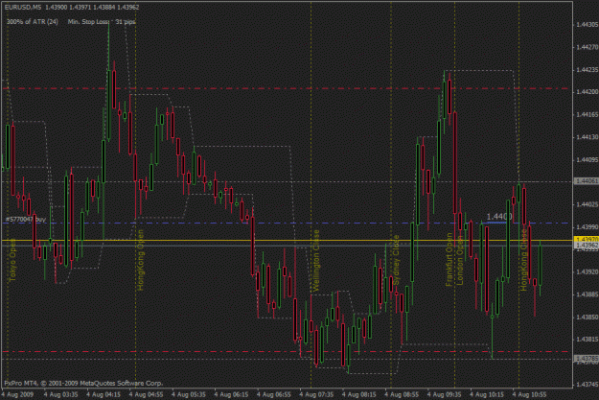Click the 1.44270 price on the scale
This screenshot has height=400, width=599.
[x=587, y=47]
